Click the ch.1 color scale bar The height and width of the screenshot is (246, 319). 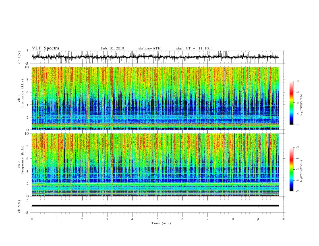(x=291, y=102)
